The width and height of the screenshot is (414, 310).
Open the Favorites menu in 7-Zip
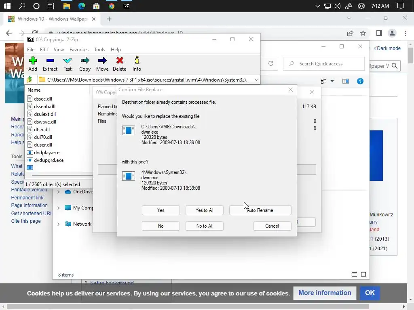(79, 50)
